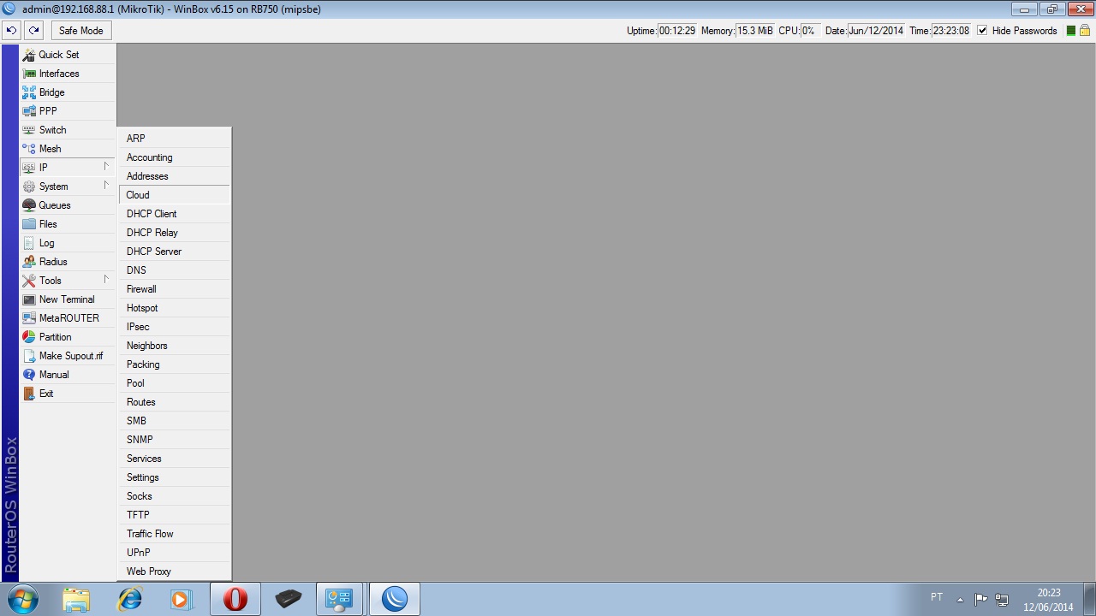This screenshot has height=616, width=1096.
Task: Open Internet Explorer from the taskbar
Action: (x=129, y=599)
